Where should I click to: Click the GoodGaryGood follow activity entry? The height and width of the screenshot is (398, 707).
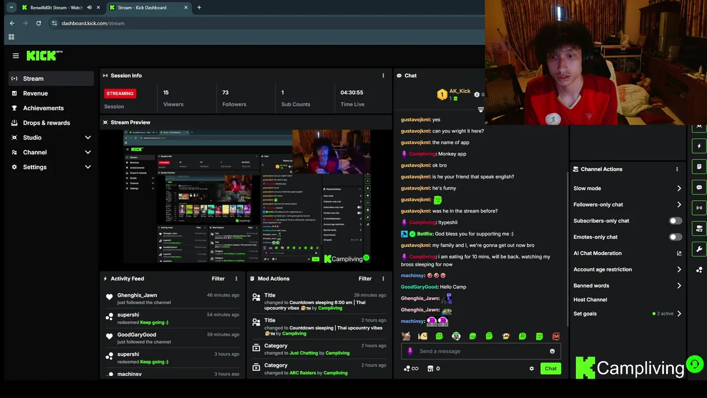[x=172, y=338]
